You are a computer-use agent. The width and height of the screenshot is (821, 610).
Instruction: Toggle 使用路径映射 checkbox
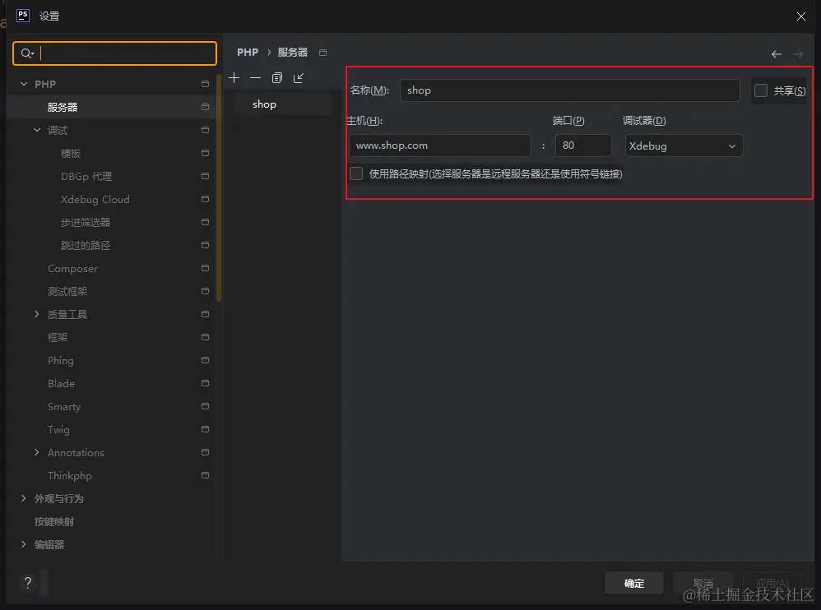click(356, 173)
